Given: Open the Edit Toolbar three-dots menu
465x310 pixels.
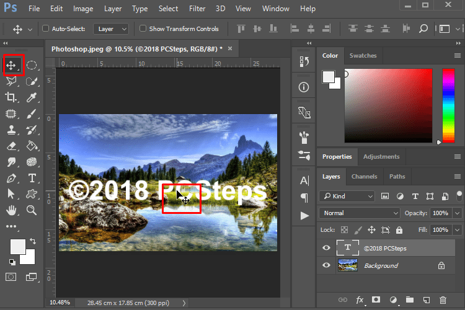Looking at the screenshot, I should (11, 227).
